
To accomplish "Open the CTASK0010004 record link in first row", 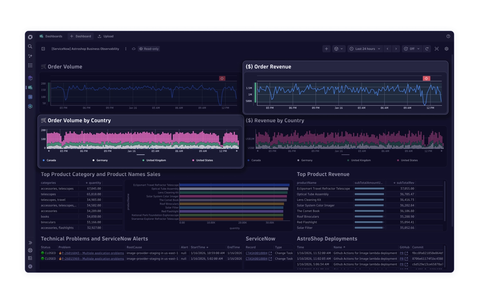I will 256,253.
